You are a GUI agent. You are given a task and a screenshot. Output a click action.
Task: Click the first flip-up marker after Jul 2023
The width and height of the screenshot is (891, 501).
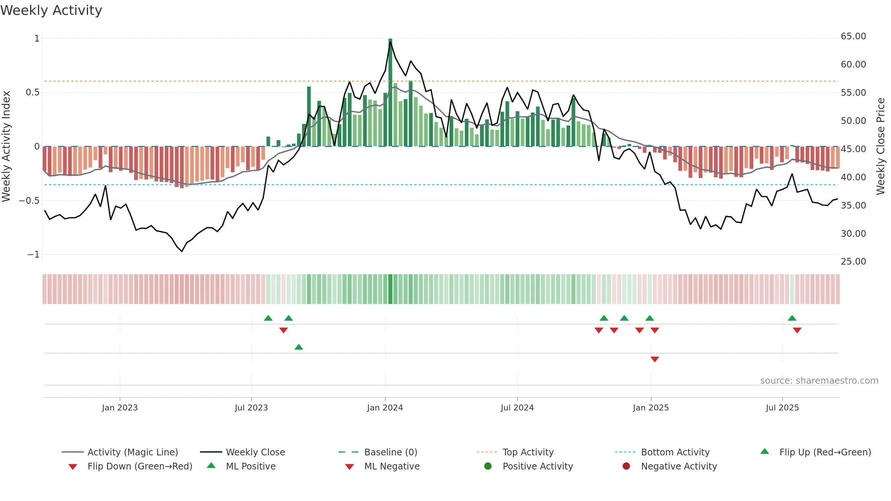coord(268,318)
